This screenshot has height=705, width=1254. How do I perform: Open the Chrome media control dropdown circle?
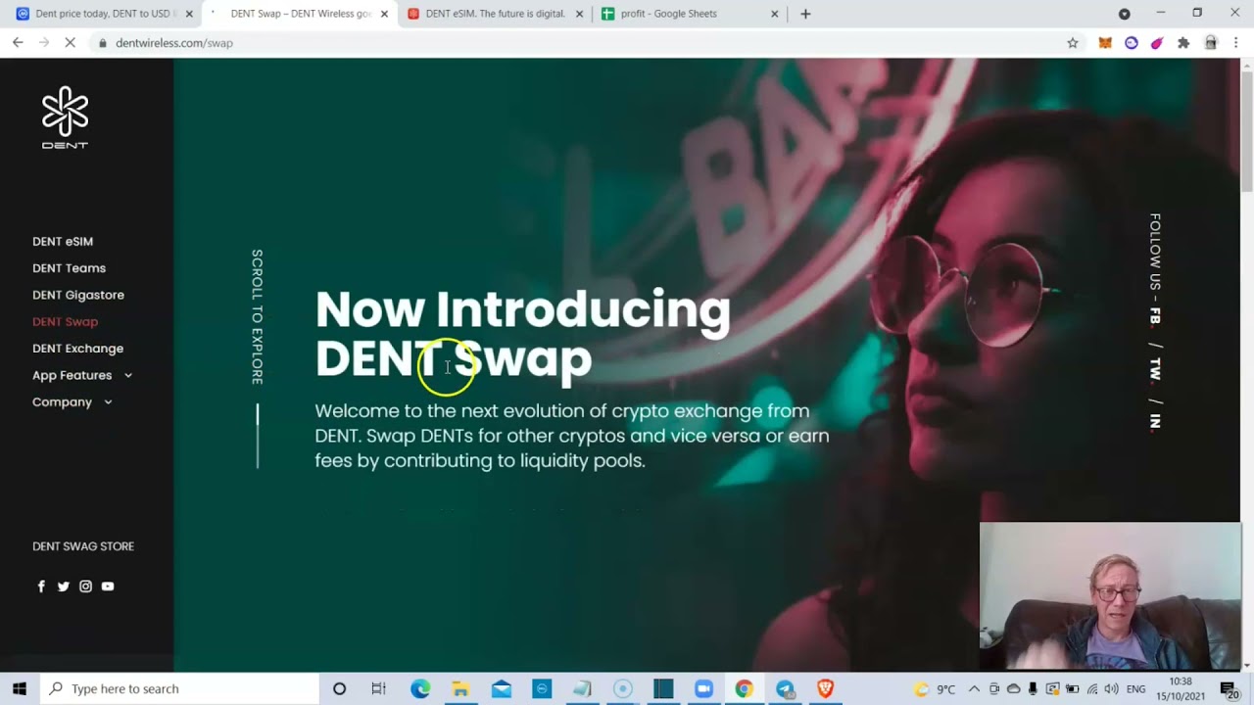1124,14
